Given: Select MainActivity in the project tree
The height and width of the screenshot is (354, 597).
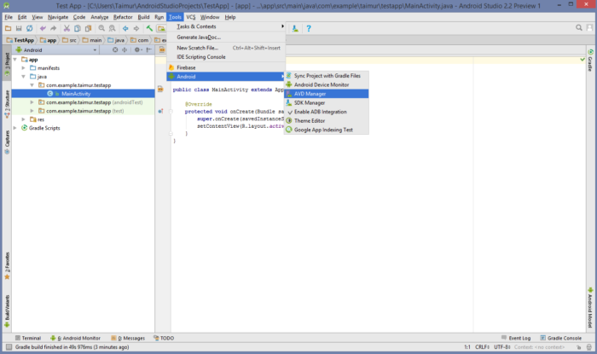Looking at the screenshot, I should click(77, 94).
